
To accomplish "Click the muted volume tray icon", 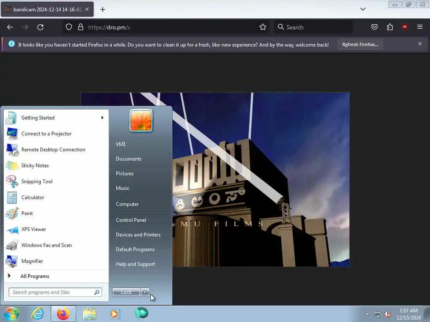I will click(x=388, y=314).
